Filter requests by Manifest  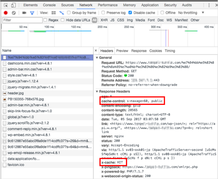point(181,20)
